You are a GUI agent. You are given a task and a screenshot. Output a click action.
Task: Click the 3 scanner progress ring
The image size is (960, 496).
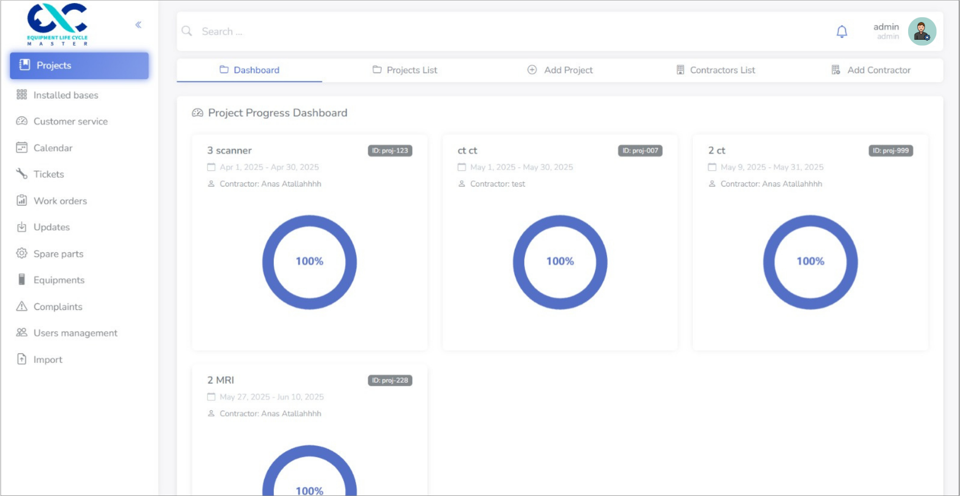point(309,262)
